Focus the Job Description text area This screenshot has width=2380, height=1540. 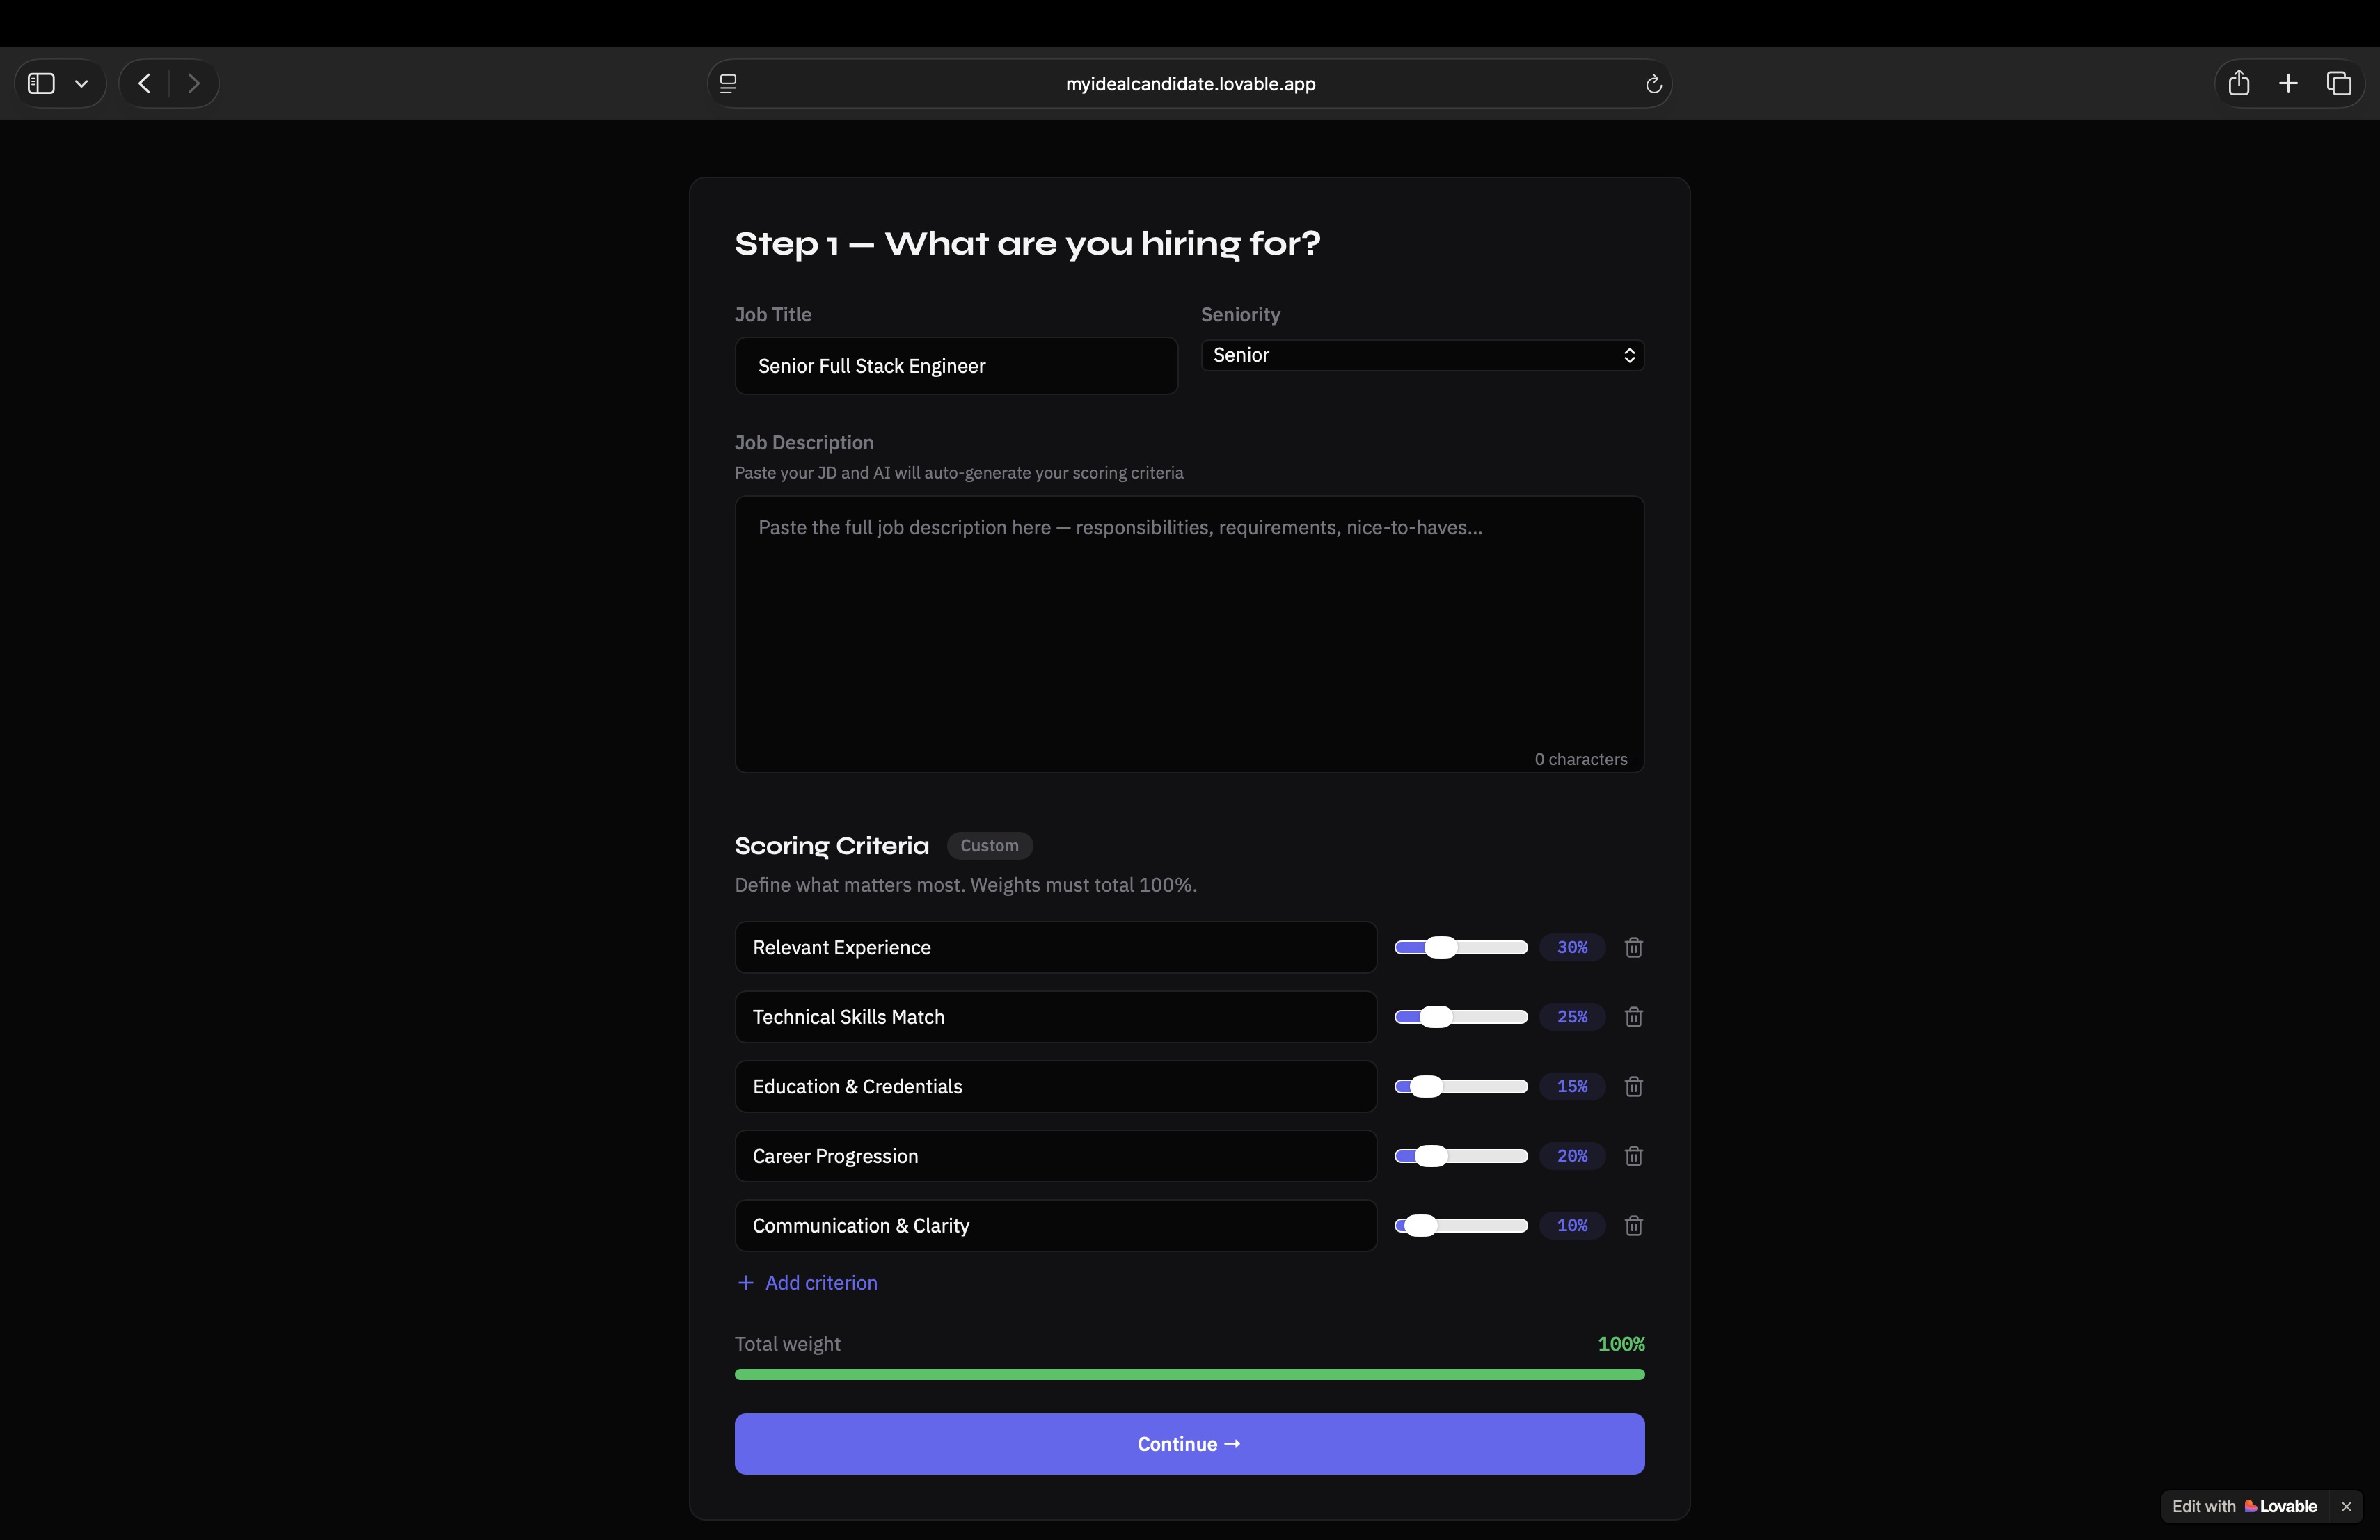pyautogui.click(x=1189, y=634)
